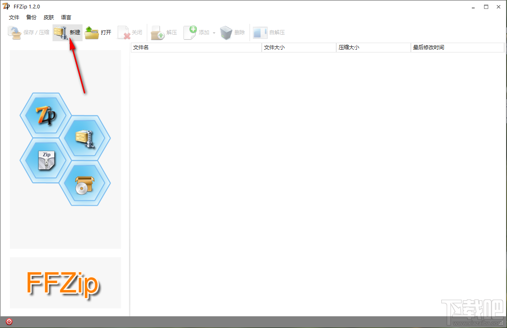Create a new archive with 新建
Image resolution: width=507 pixels, height=328 pixels.
[67, 33]
